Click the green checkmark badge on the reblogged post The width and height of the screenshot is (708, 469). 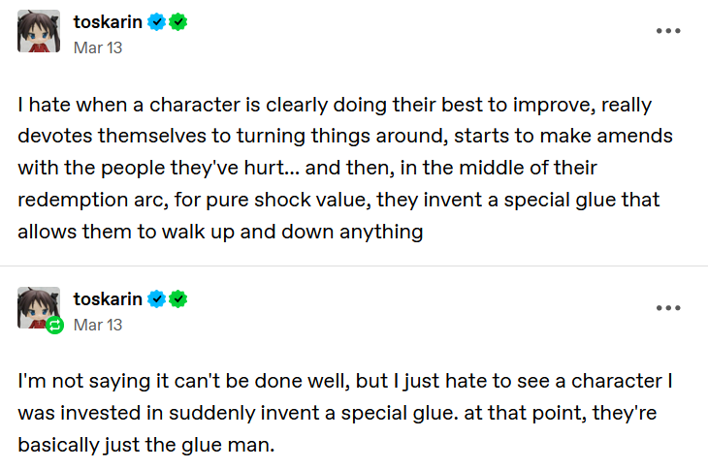[x=178, y=299]
